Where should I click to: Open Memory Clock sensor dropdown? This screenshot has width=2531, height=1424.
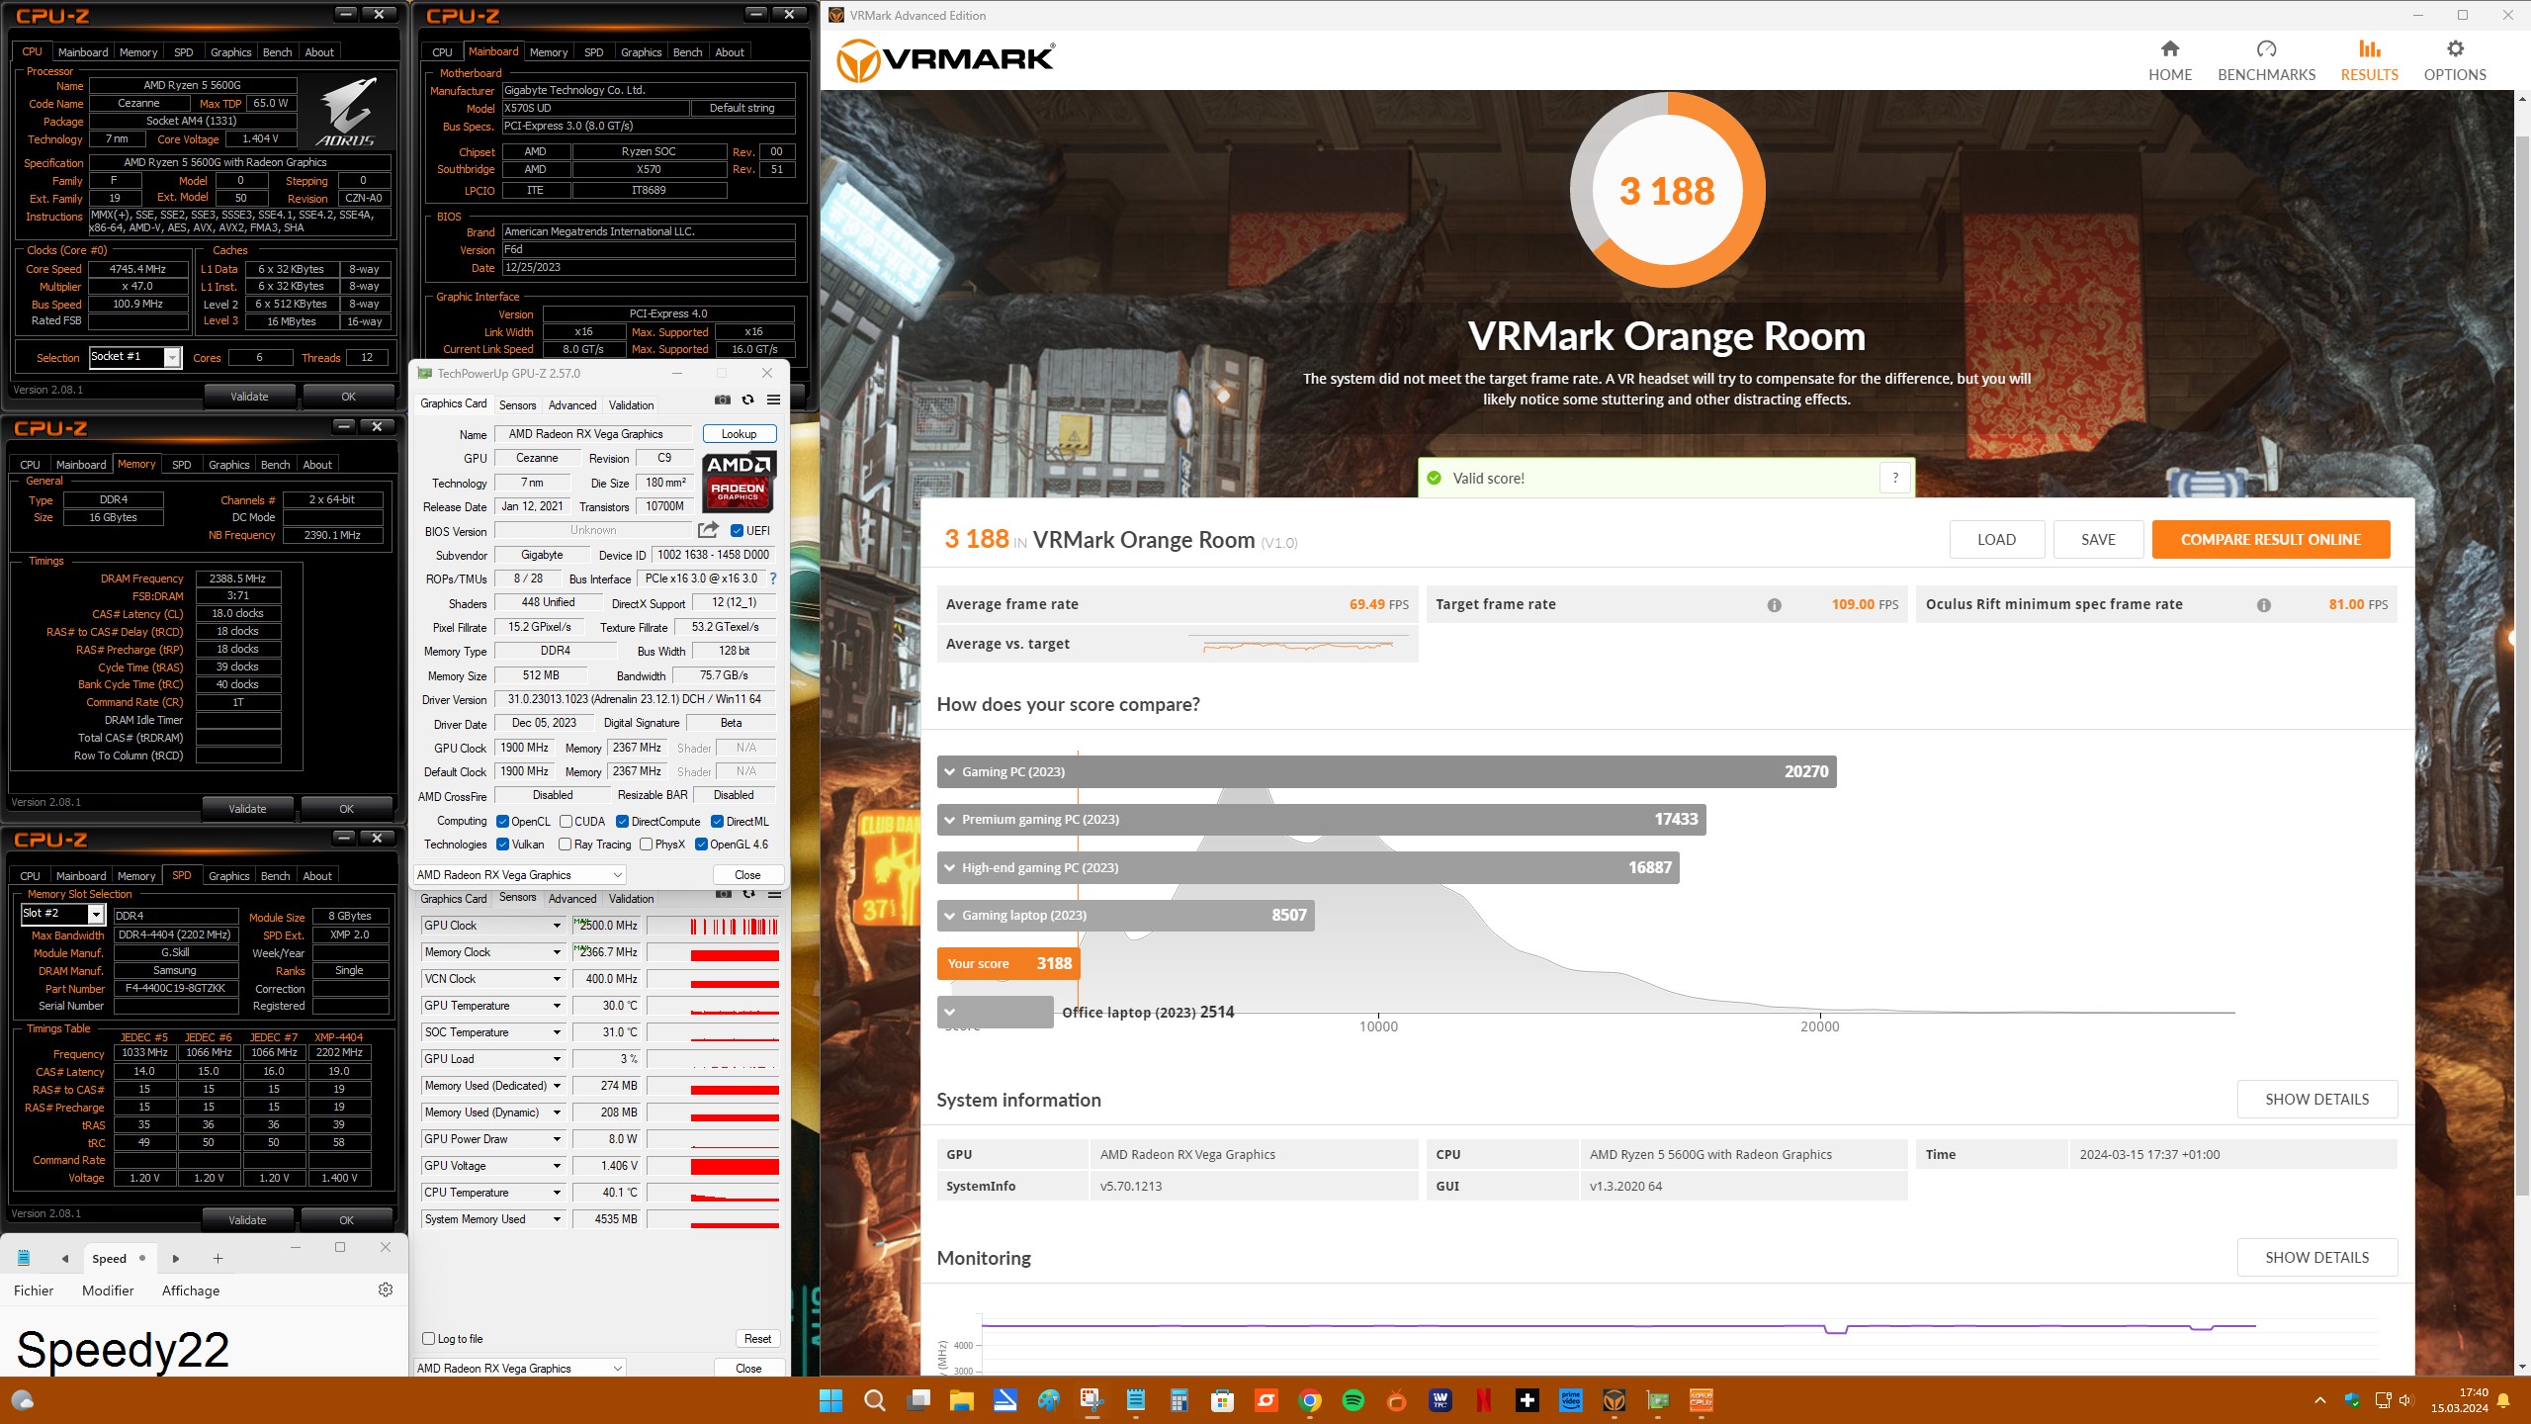click(557, 952)
